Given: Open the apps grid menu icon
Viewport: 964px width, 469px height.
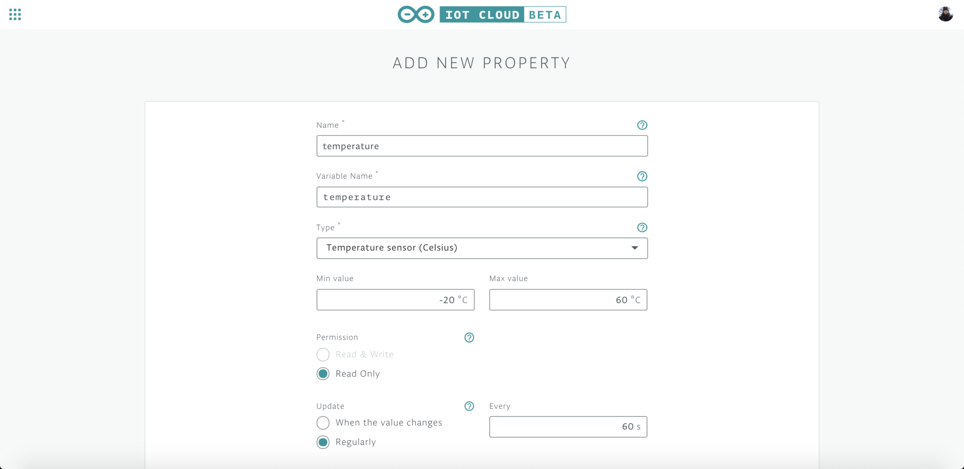Looking at the screenshot, I should [15, 15].
